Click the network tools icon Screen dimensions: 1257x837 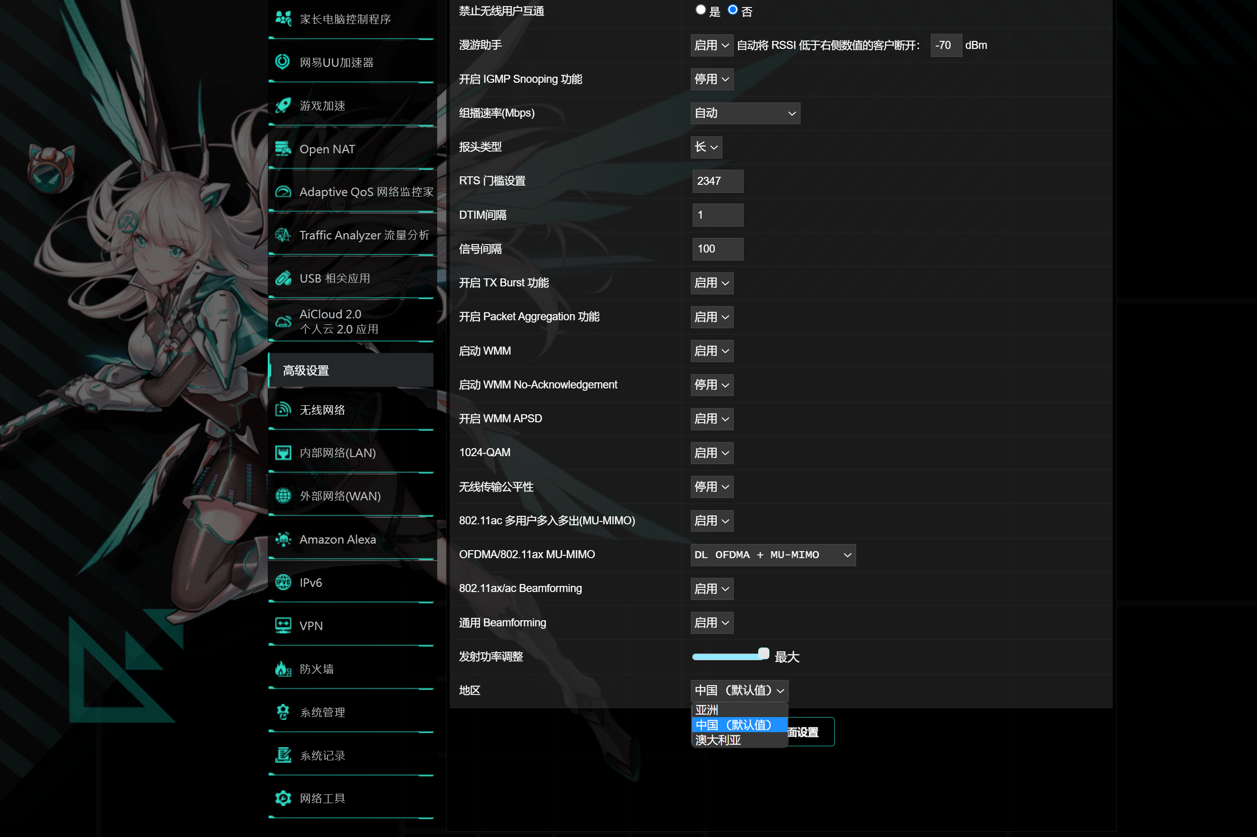pos(283,798)
